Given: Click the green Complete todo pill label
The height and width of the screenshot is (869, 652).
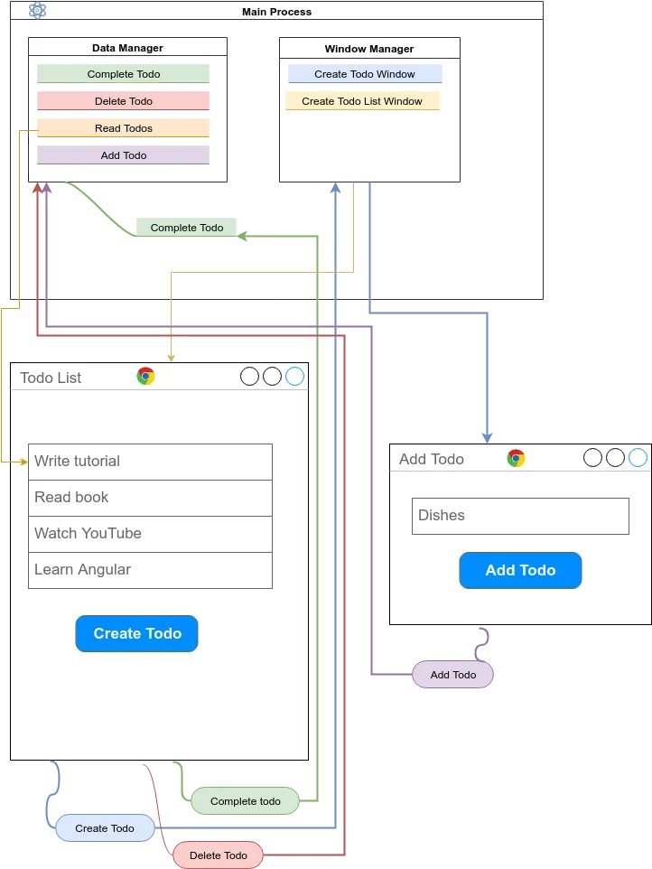Looking at the screenshot, I should click(x=246, y=801).
